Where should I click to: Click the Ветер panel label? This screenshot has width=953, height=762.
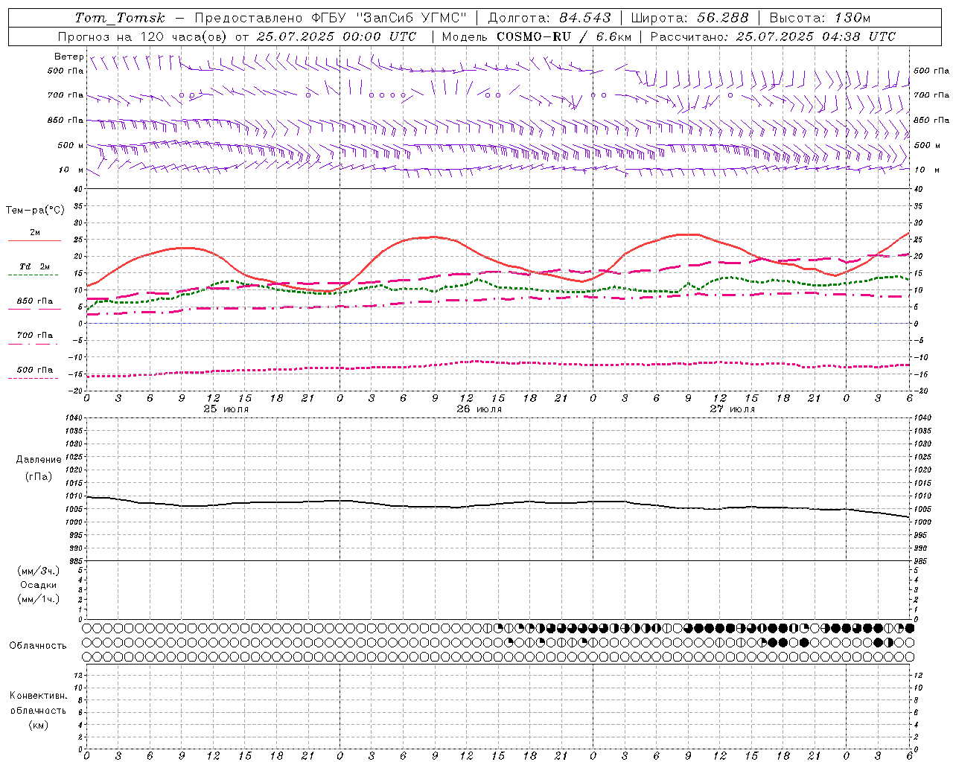click(68, 57)
